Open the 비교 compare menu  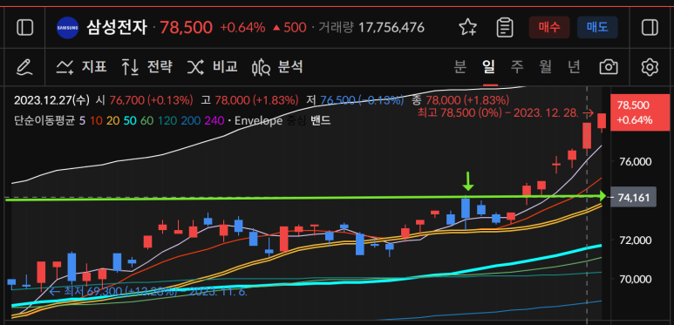212,67
